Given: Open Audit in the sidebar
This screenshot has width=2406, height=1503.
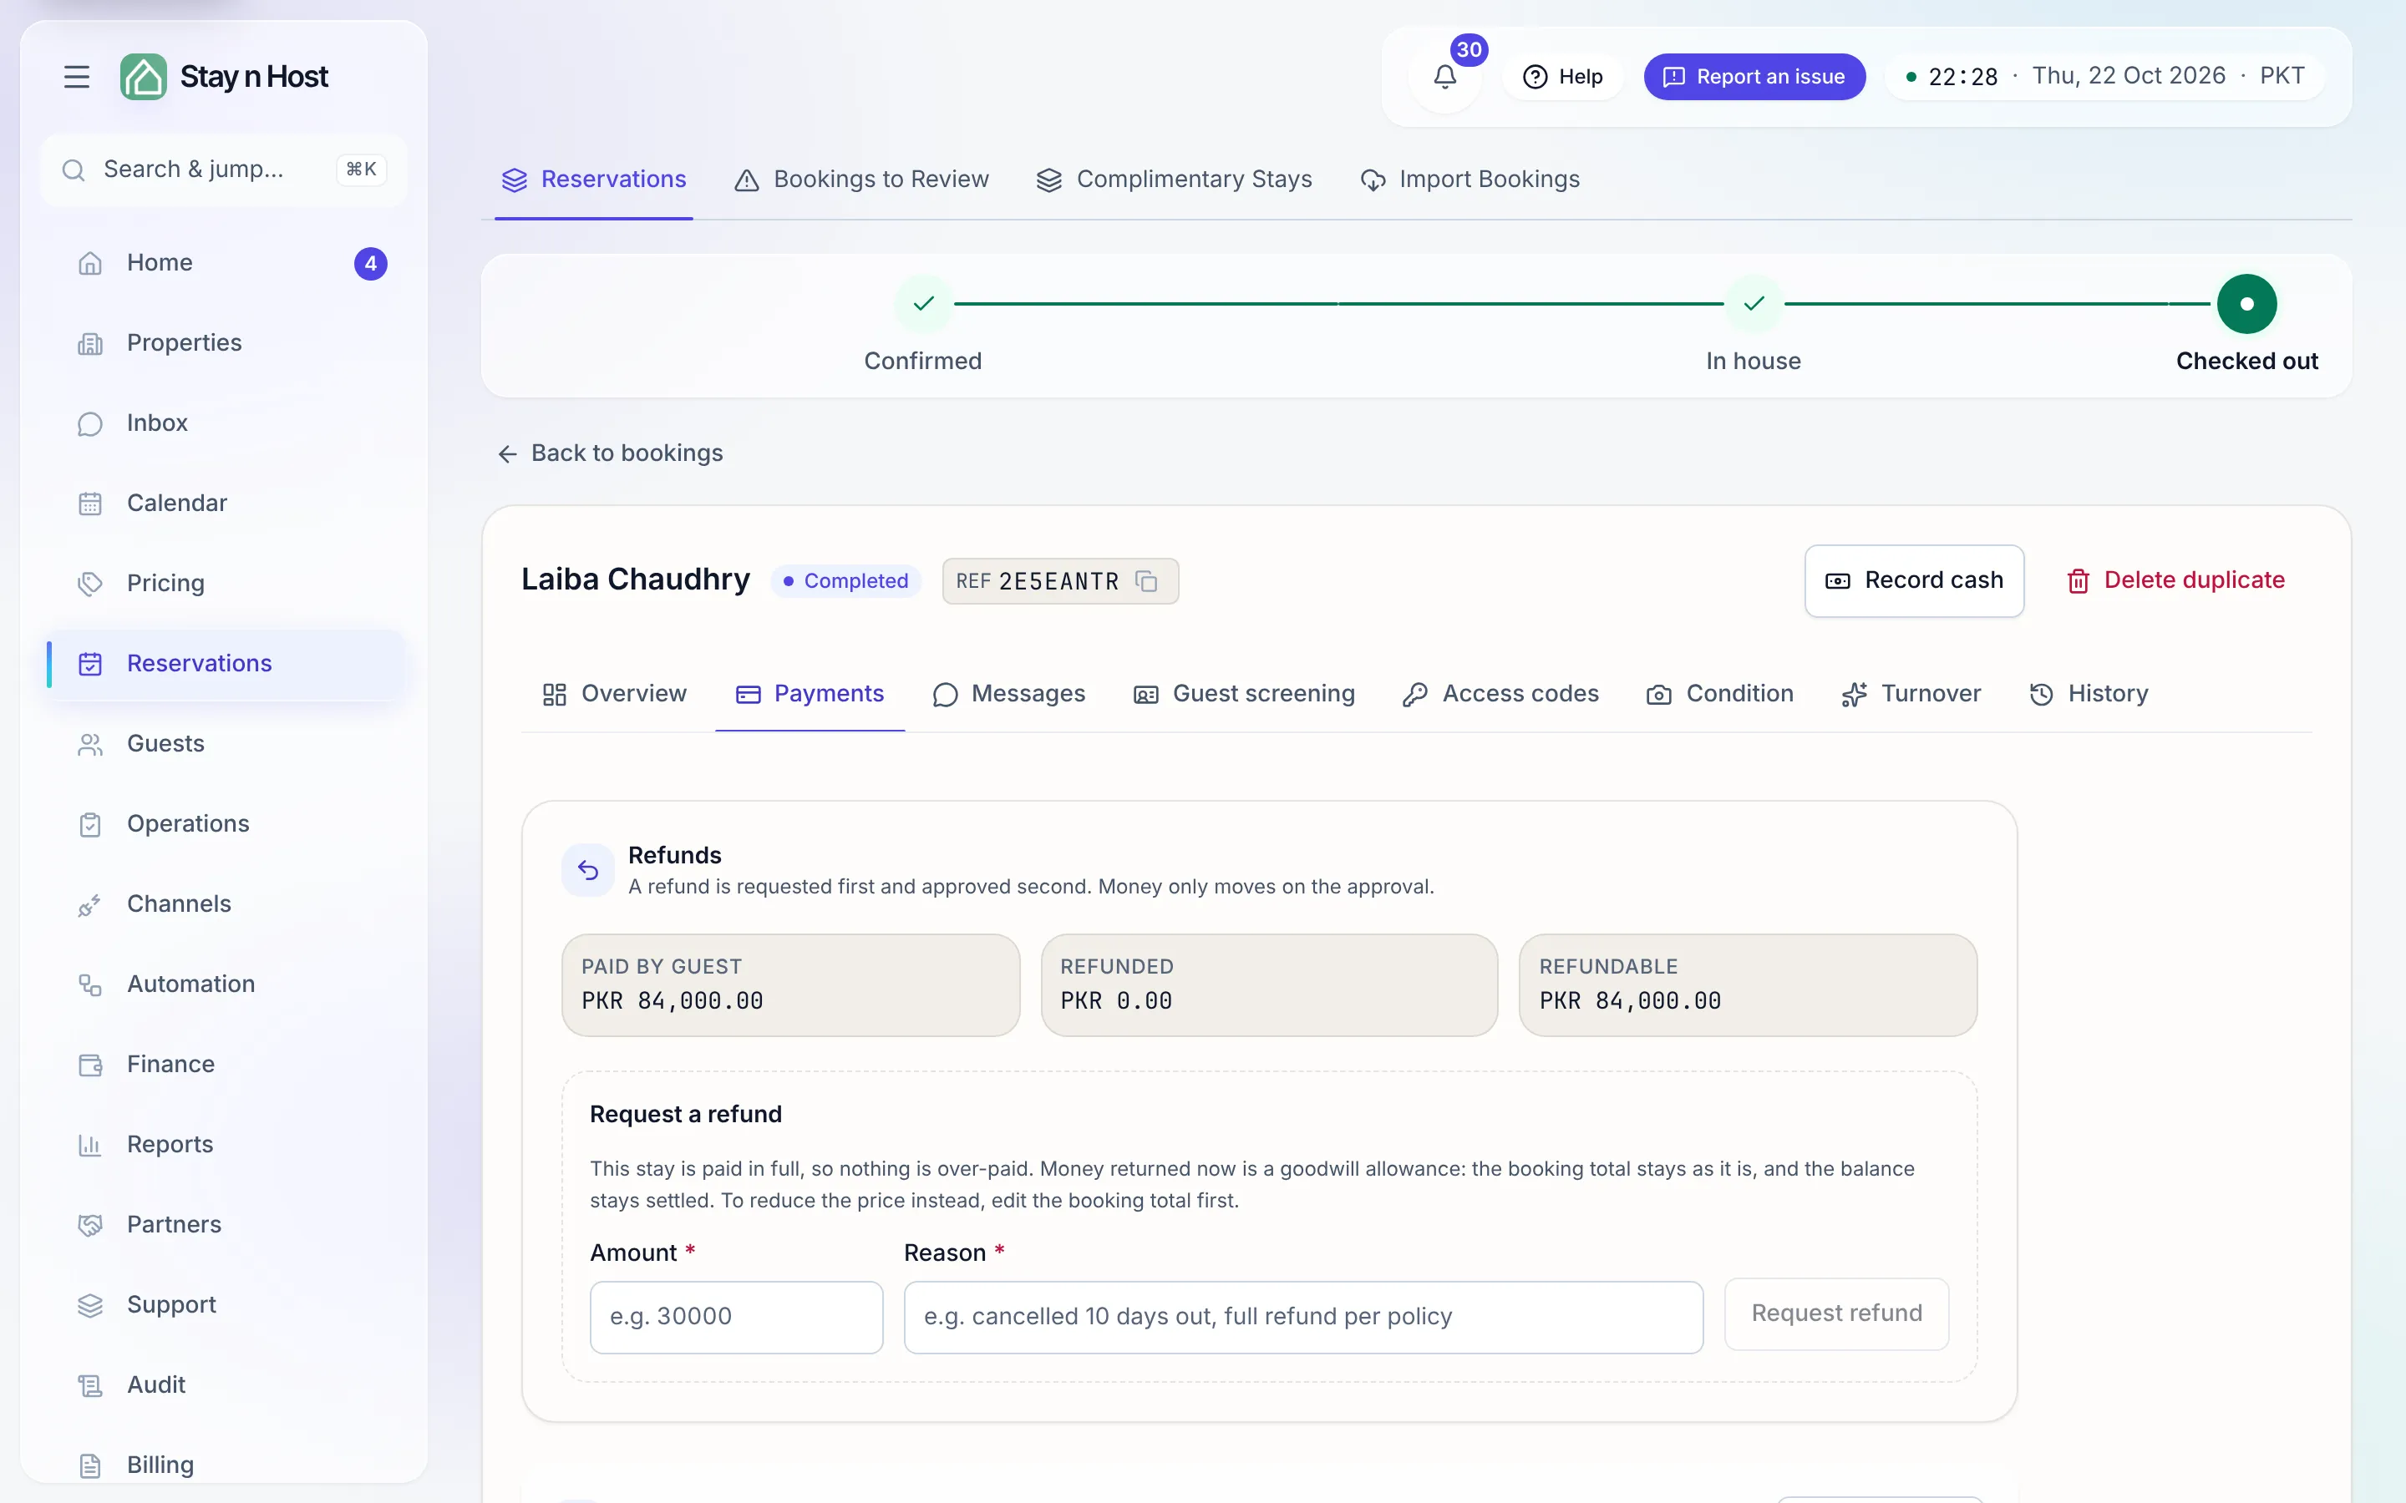Looking at the screenshot, I should [226, 1384].
